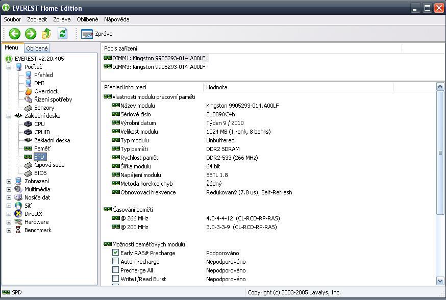
Task: Select Přehled in the tree
Action: point(43,75)
